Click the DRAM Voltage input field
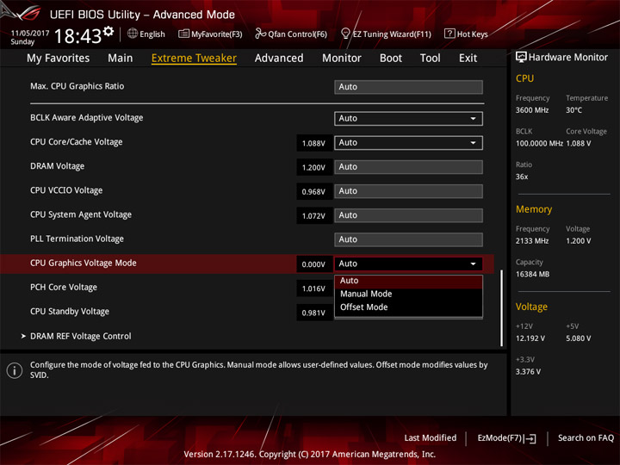 (x=408, y=167)
